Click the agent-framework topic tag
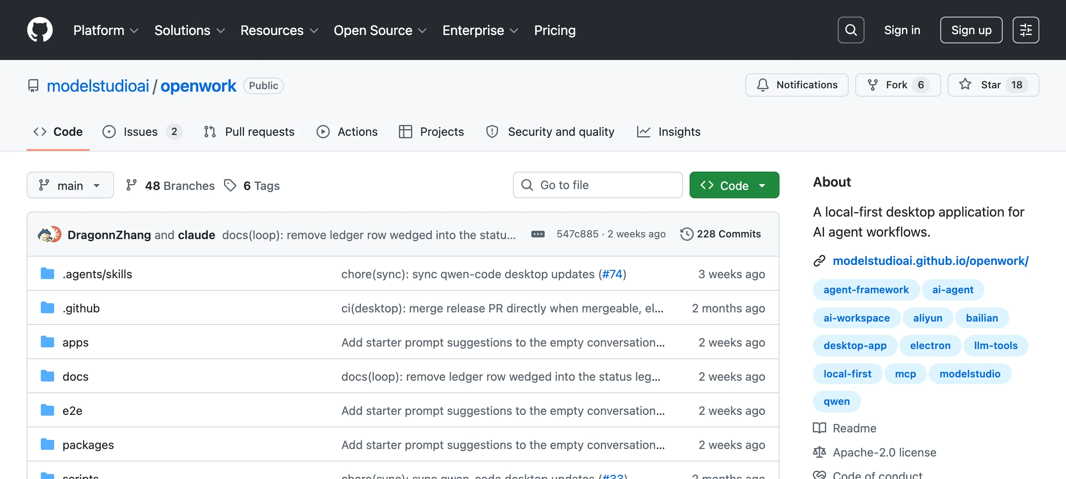 click(x=866, y=289)
